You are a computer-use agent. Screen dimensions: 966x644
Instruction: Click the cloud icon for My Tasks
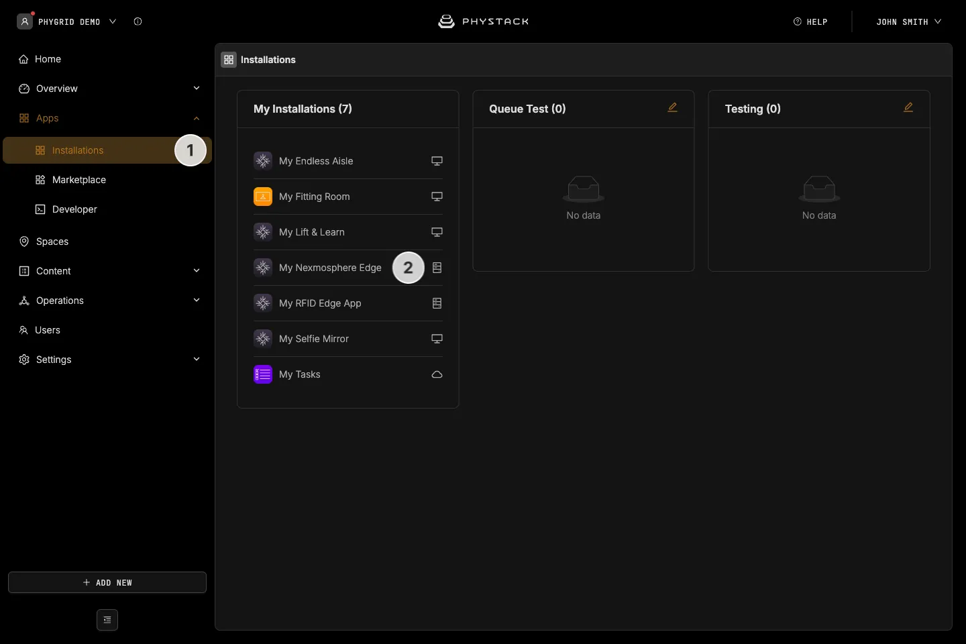point(437,374)
